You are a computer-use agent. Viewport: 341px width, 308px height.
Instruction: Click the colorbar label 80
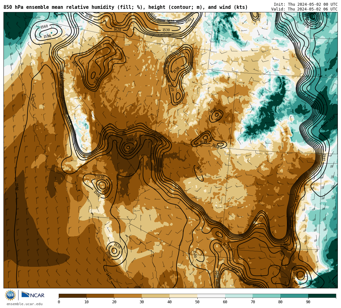pyautogui.click(x=280, y=302)
